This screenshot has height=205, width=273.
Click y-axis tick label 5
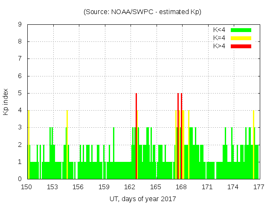click(x=20, y=94)
